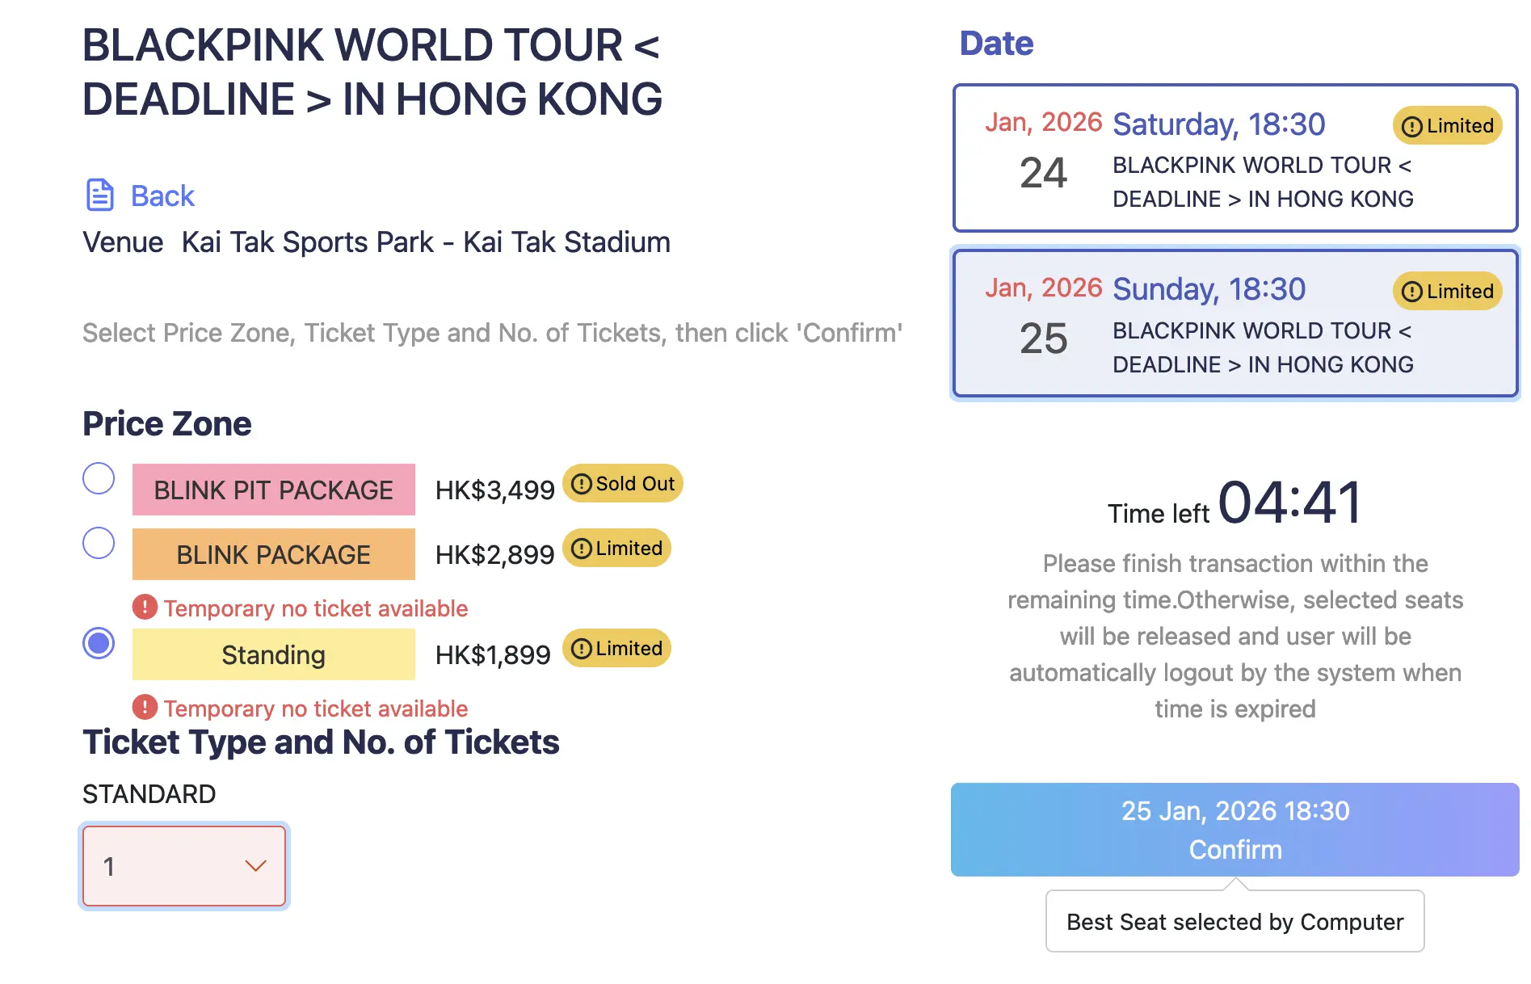This screenshot has height=984, width=1531.
Task: Click the Best Seat selected by Computer tooltip
Action: point(1234,921)
